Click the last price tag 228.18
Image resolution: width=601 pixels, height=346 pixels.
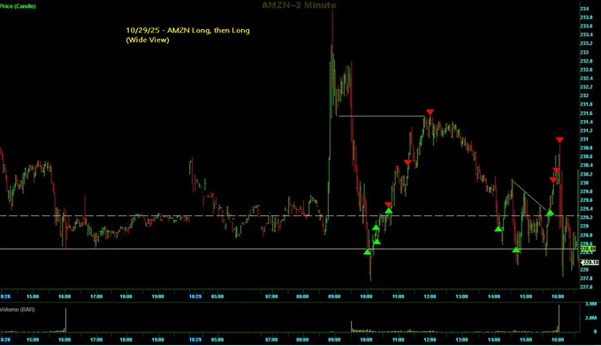590,262
